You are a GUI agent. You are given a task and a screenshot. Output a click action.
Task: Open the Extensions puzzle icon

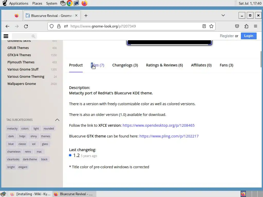pos(246,26)
